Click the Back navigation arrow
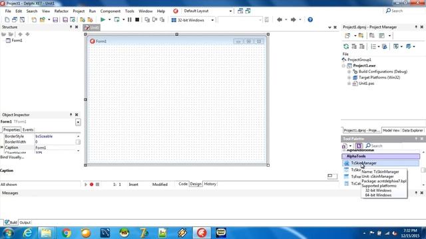 tap(280, 20)
